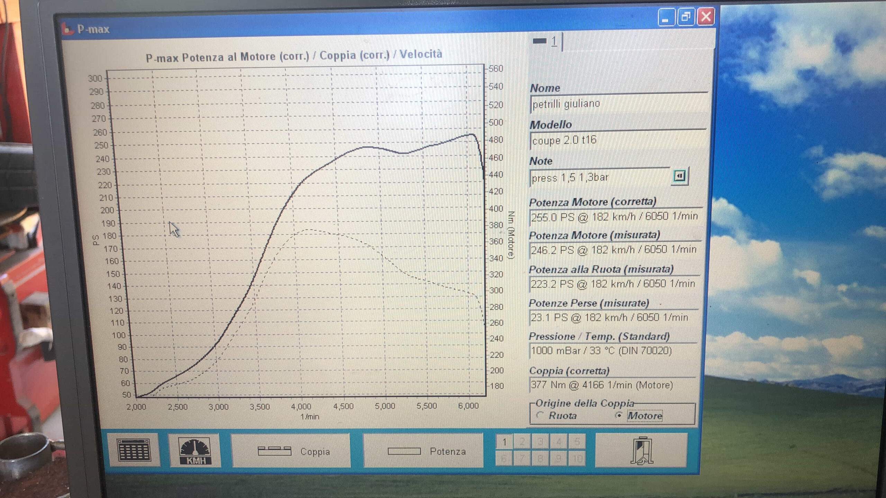Minimize the P-max window
The height and width of the screenshot is (498, 886).
point(666,17)
